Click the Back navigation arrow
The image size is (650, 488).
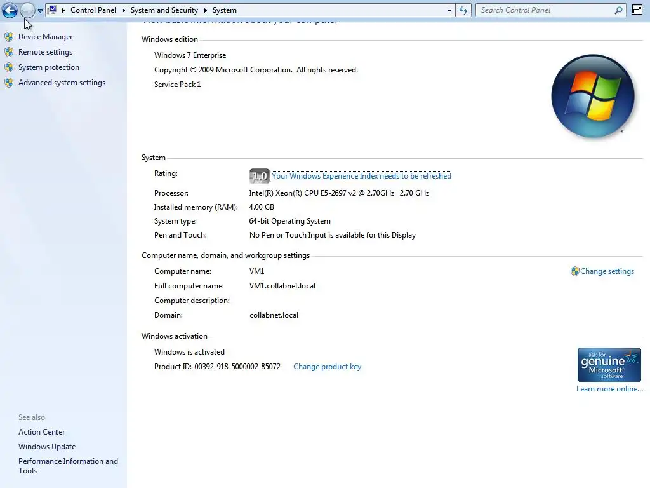(10, 10)
